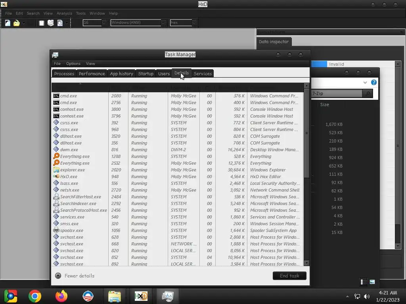406x304 pixels.
Task: Select the cmd.exe icon with PID 2080
Action: tap(56, 96)
